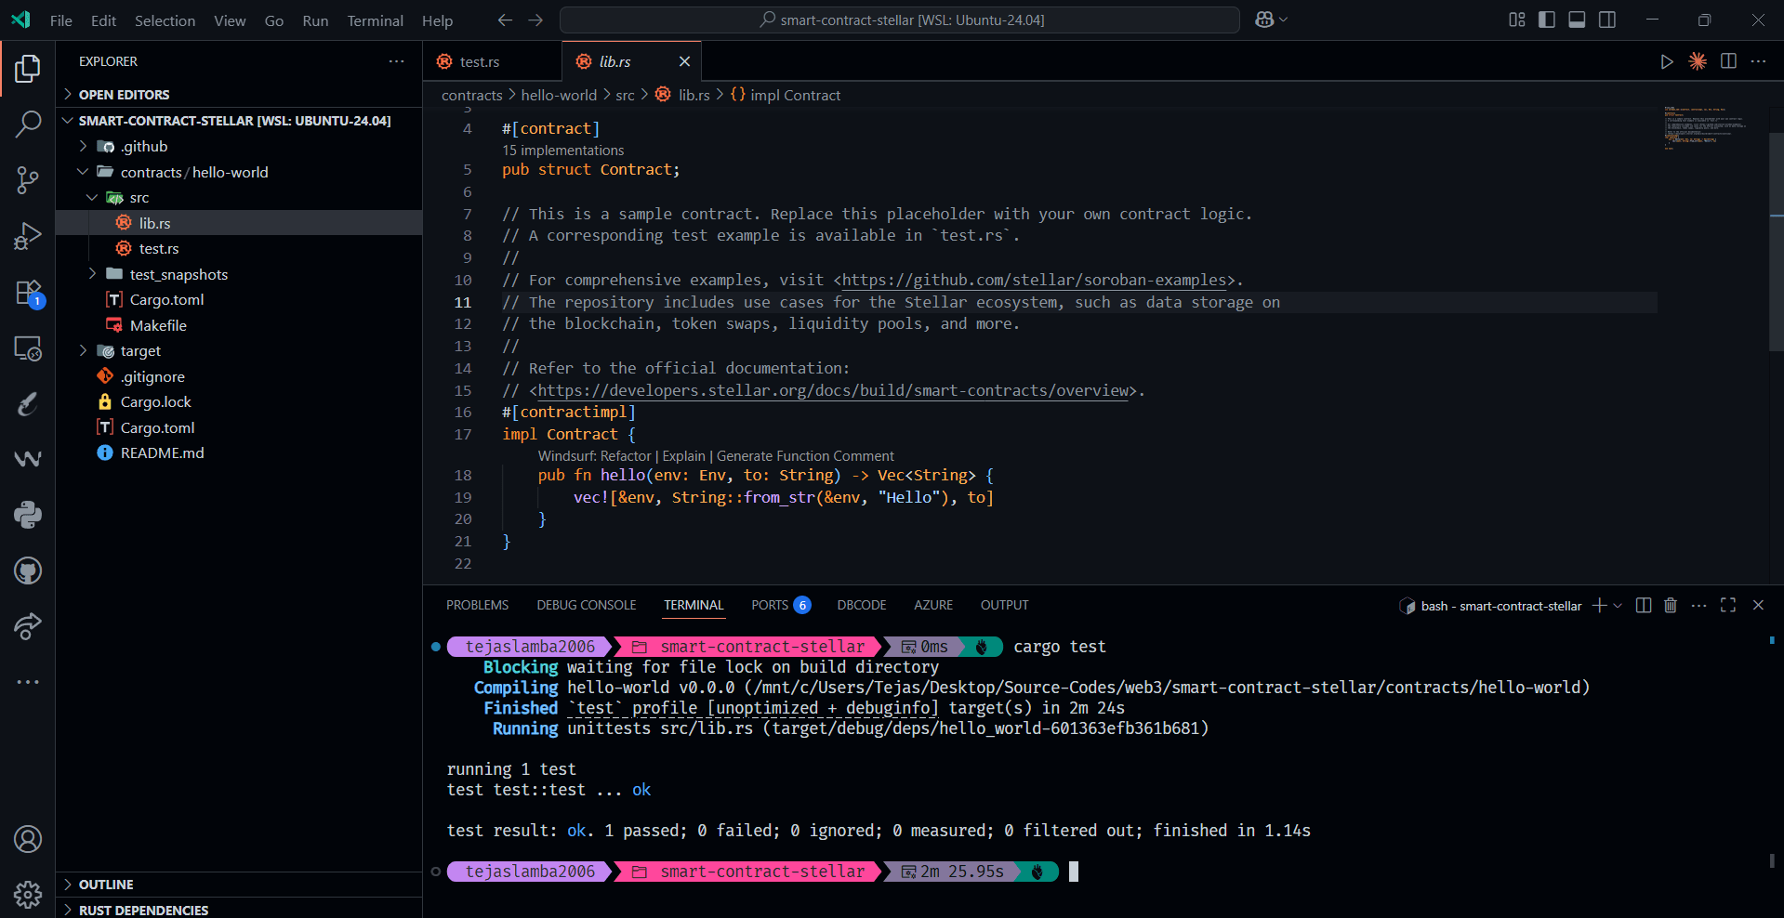Maximize the terminal panel size
Viewport: 1784px width, 918px height.
[x=1728, y=605]
